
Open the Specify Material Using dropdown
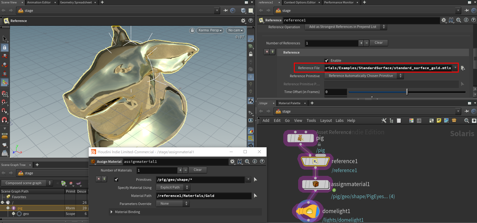point(173,188)
